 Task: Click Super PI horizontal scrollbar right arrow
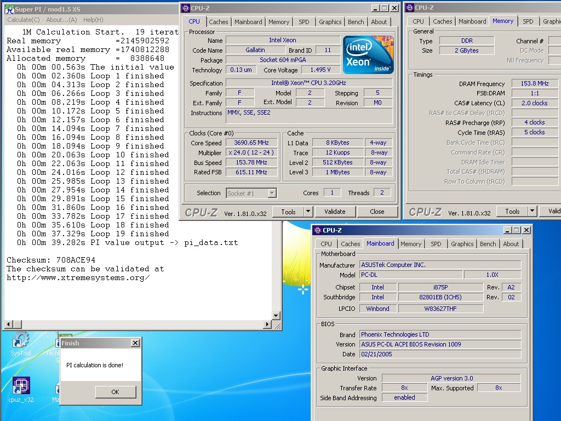coord(267,325)
